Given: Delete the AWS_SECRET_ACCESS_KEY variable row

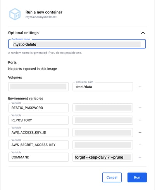Looking at the screenshot, I should pyautogui.click(x=140, y=145).
